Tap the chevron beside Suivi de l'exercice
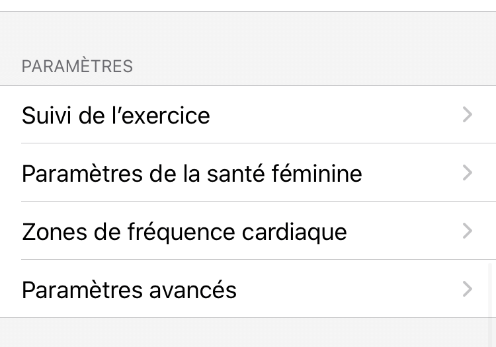 pyautogui.click(x=468, y=115)
